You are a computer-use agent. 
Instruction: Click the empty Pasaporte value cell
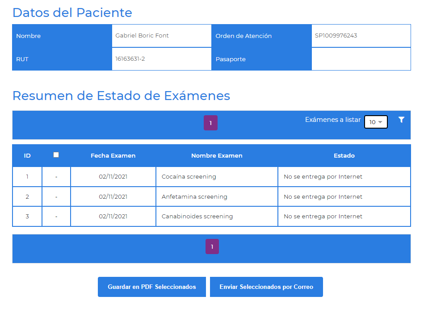[361, 59]
